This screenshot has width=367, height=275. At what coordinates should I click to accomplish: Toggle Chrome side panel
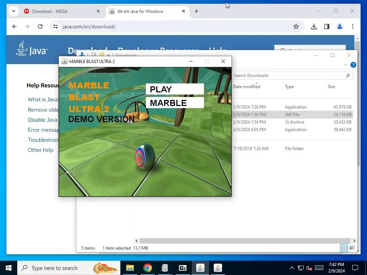coord(327,26)
